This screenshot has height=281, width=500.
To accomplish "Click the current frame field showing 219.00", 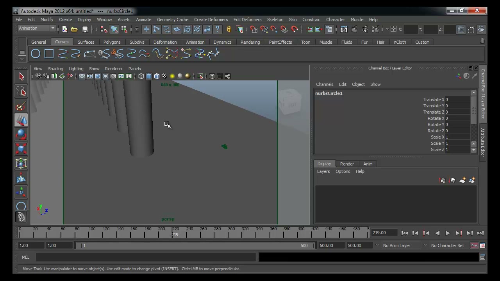I will pyautogui.click(x=384, y=233).
